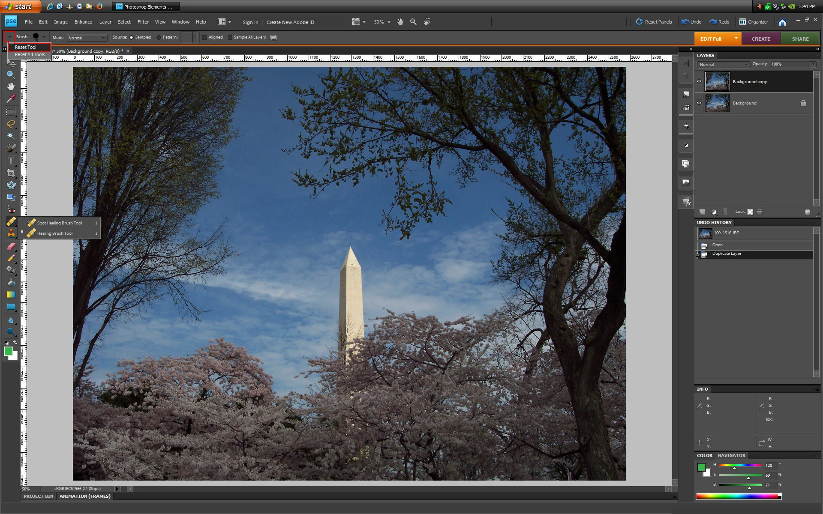
Task: Click the Delete layer trash icon
Action: tap(808, 212)
